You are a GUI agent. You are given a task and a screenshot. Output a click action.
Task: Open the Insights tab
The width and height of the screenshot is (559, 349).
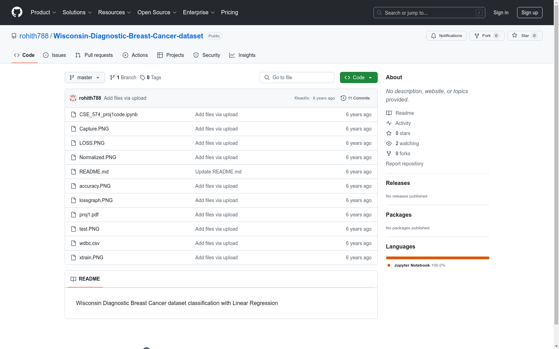click(x=242, y=55)
